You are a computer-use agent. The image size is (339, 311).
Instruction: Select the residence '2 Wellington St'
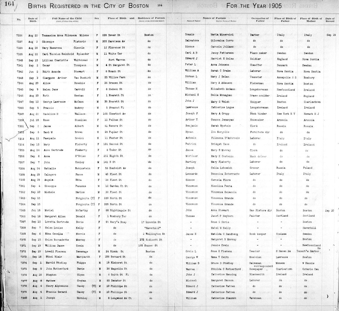click(x=154, y=234)
